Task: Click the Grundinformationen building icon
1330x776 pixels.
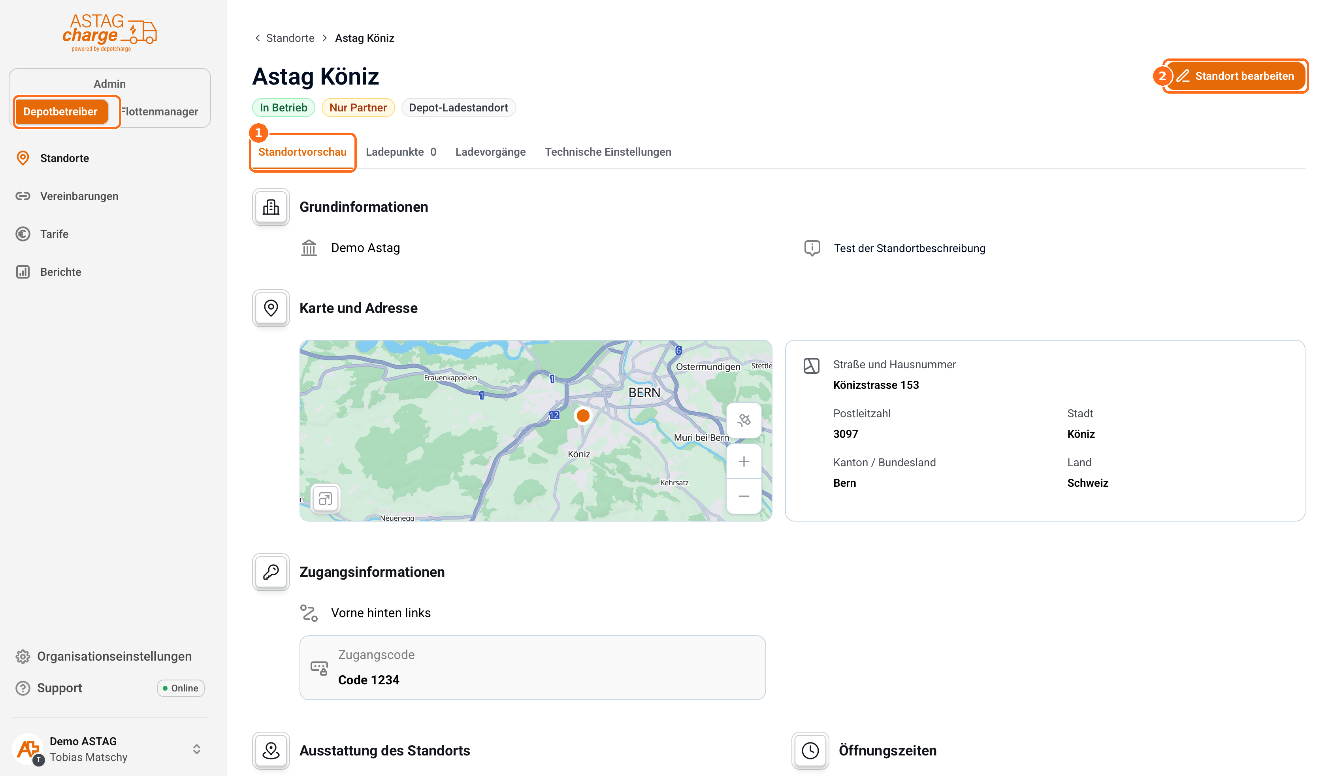Action: tap(271, 207)
